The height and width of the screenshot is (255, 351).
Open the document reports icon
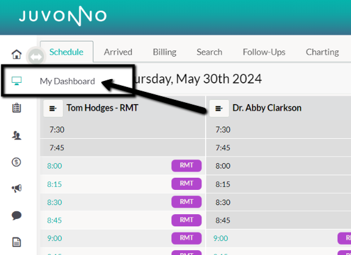click(x=16, y=242)
